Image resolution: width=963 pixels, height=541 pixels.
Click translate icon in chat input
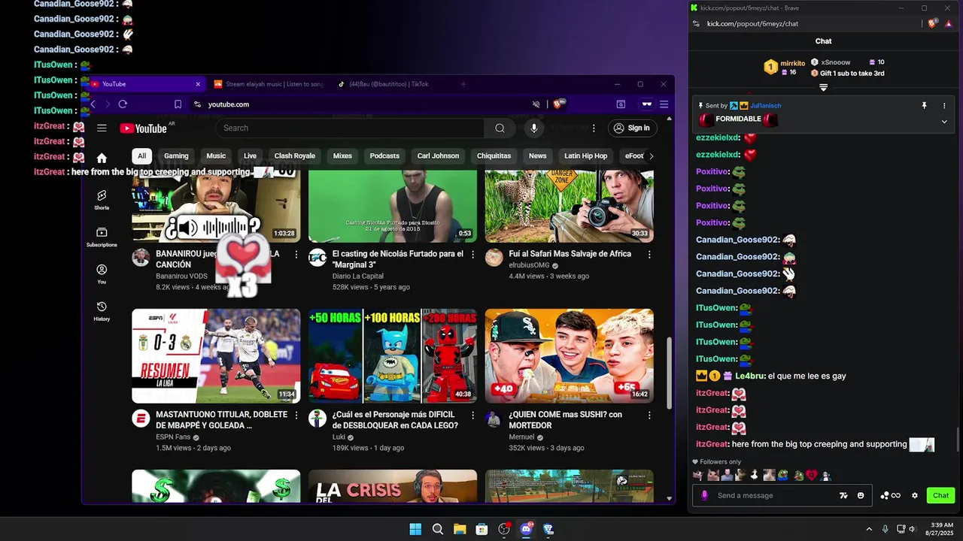pyautogui.click(x=844, y=495)
